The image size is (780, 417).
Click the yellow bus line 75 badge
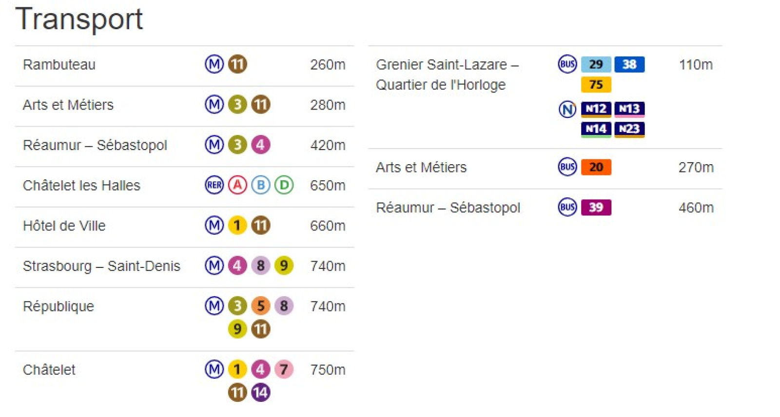596,85
